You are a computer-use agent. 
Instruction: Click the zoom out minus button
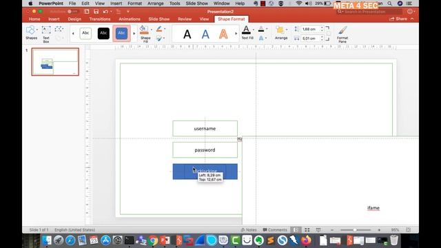coord(332,230)
